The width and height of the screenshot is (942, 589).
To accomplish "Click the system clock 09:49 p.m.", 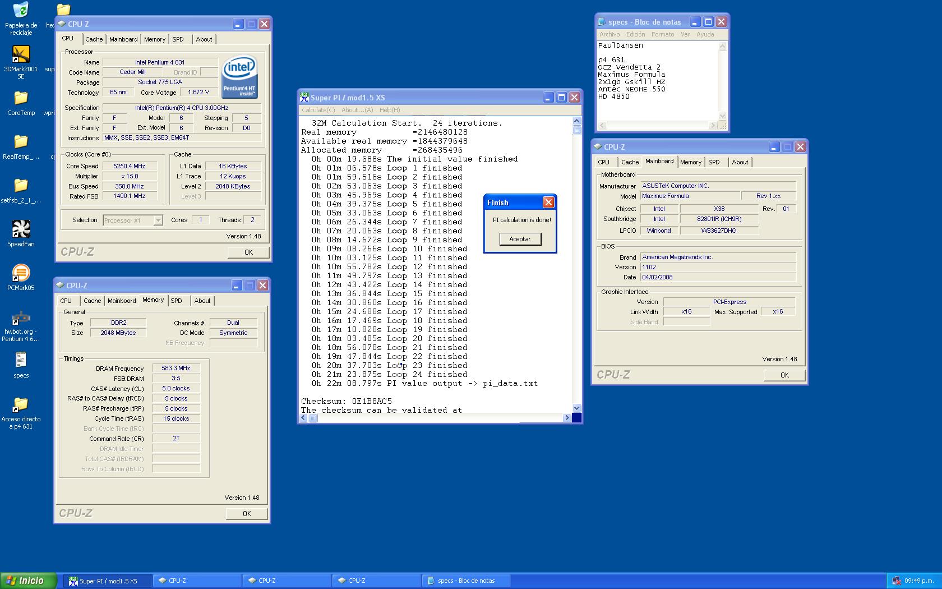I will (918, 581).
